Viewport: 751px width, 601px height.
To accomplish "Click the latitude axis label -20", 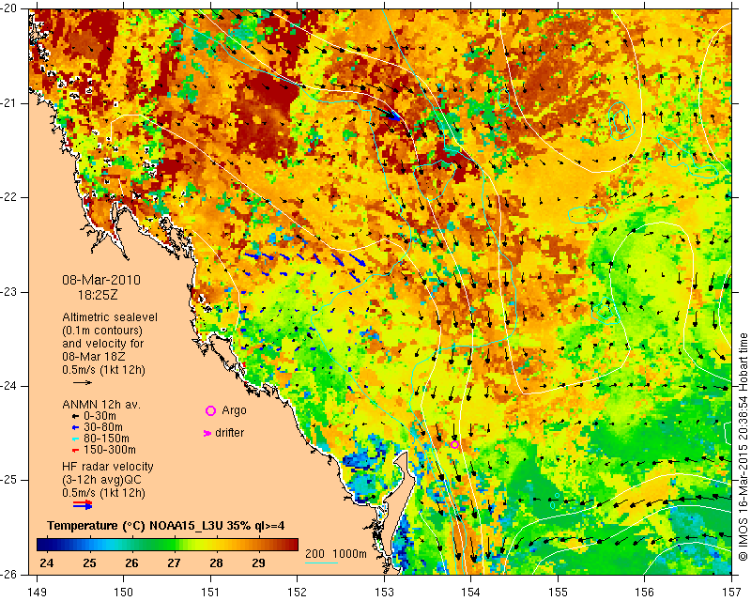I will coord(9,9).
